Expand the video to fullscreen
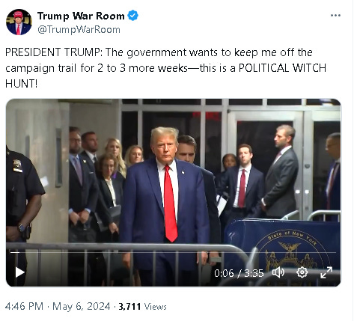The height and width of the screenshot is (321, 354). pyautogui.click(x=326, y=272)
